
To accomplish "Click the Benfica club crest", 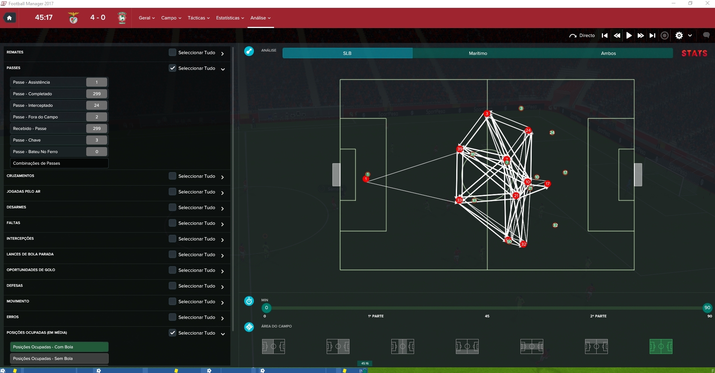I will click(x=74, y=18).
